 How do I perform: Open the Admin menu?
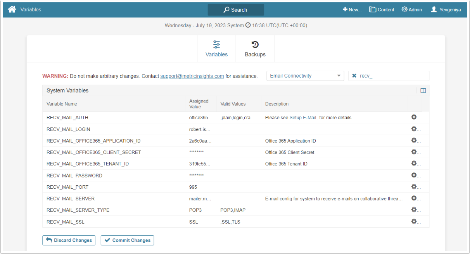pyautogui.click(x=411, y=10)
